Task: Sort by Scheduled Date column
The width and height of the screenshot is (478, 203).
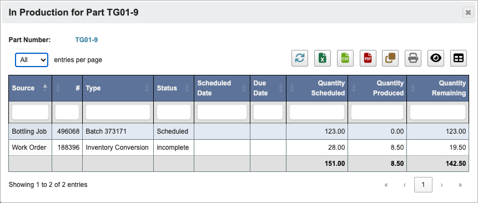Action: [x=222, y=88]
